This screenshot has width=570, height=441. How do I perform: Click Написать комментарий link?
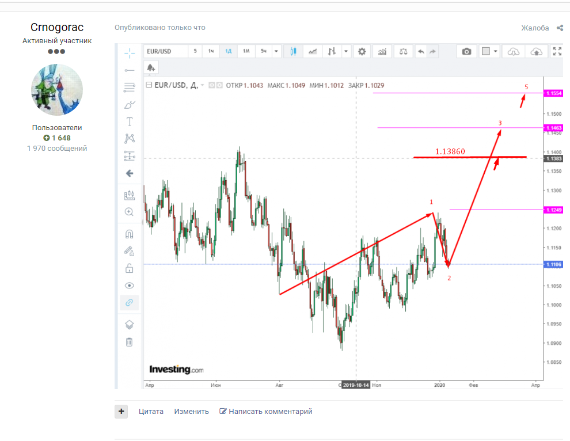266,412
